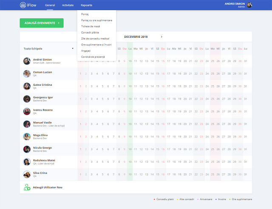Expand the Toate Echipele team dropdown
The height and width of the screenshot is (209, 272).
(x=73, y=48)
